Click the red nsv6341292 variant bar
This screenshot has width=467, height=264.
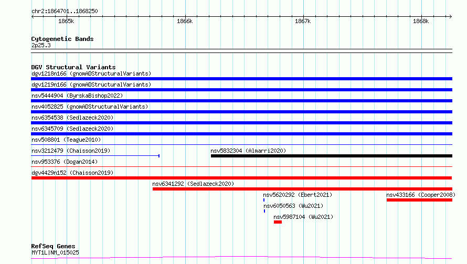302,189
